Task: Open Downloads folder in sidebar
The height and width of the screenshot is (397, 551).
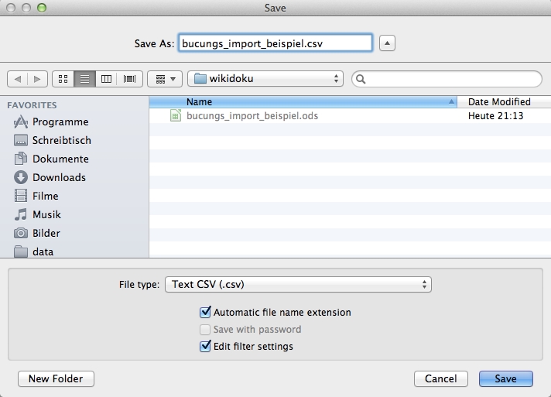Action: click(59, 177)
